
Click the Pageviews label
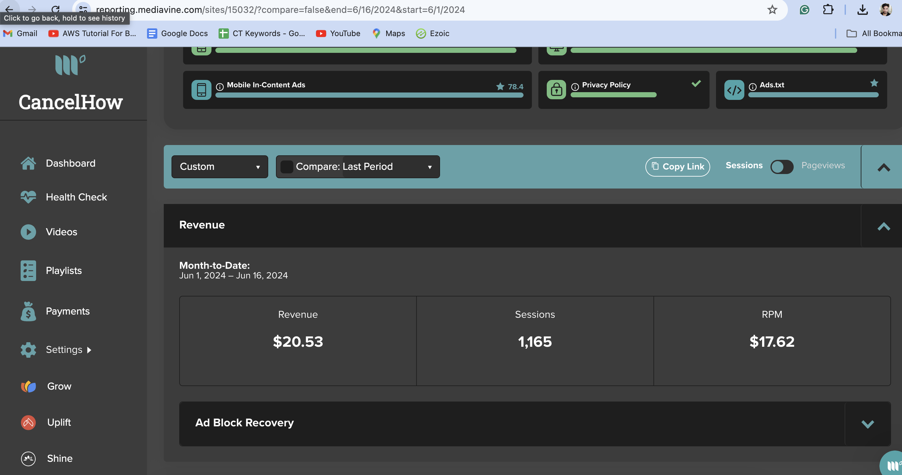(x=823, y=165)
